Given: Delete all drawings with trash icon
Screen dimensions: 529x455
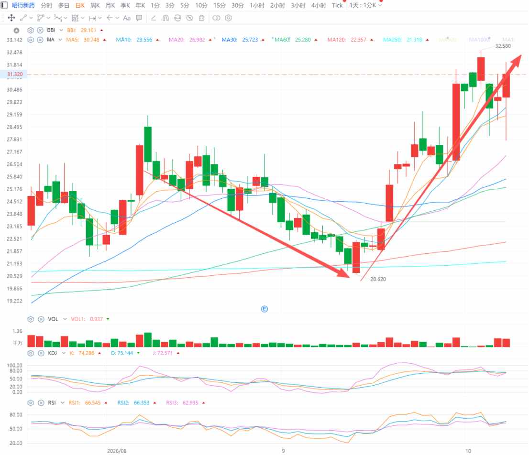Looking at the screenshot, I should (202, 18).
